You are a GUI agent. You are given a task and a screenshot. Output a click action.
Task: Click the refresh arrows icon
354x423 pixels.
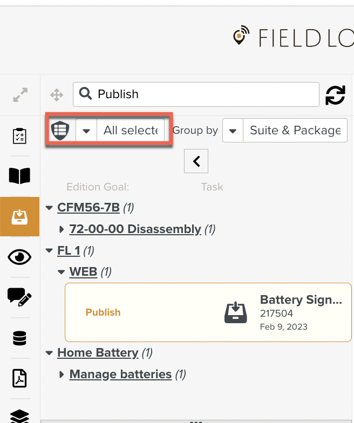coord(335,95)
